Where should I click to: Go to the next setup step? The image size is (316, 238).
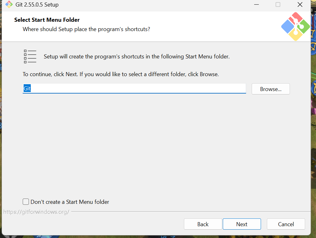pos(242,224)
